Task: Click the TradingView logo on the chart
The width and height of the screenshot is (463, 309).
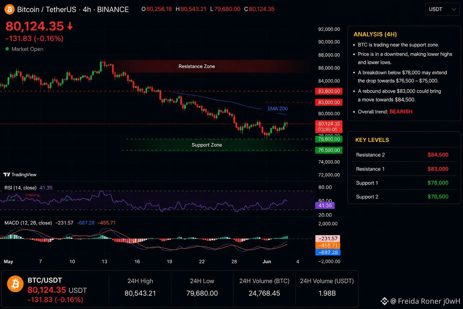Action: [x=20, y=174]
